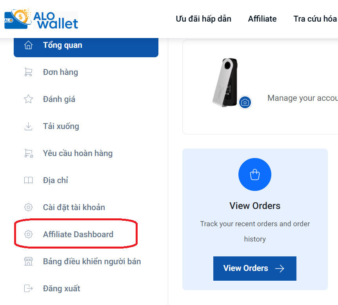
Task: Click the camera icon on profile picture
Action: [245, 102]
